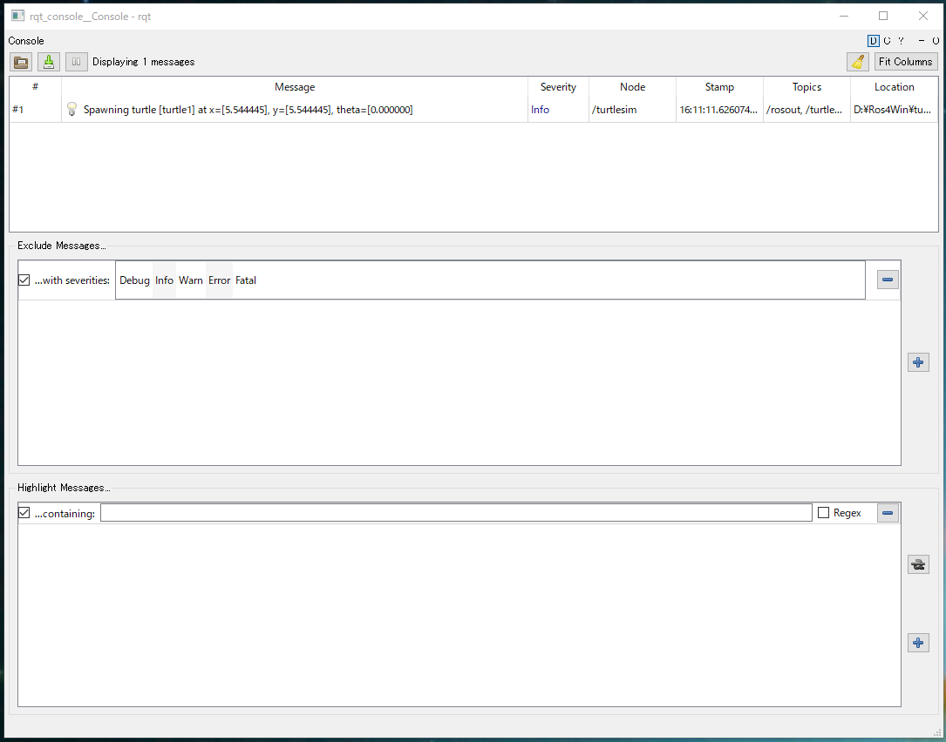
Task: Click the dash icon in Console title bar
Action: 922,41
